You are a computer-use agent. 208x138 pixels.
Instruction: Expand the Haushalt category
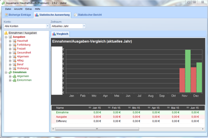coord(10,41)
